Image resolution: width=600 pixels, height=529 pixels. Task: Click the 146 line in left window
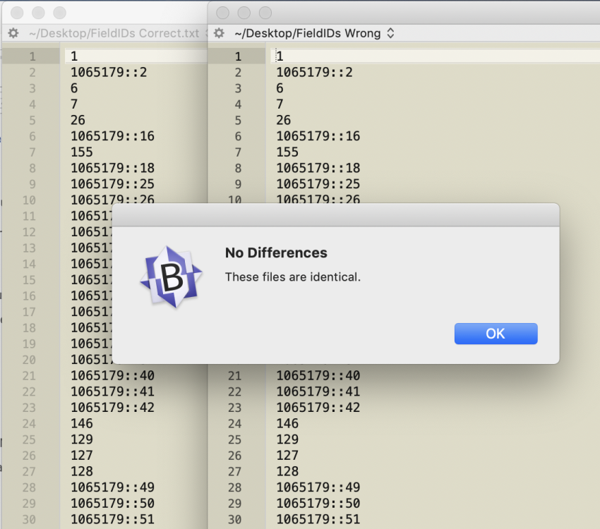pos(81,423)
